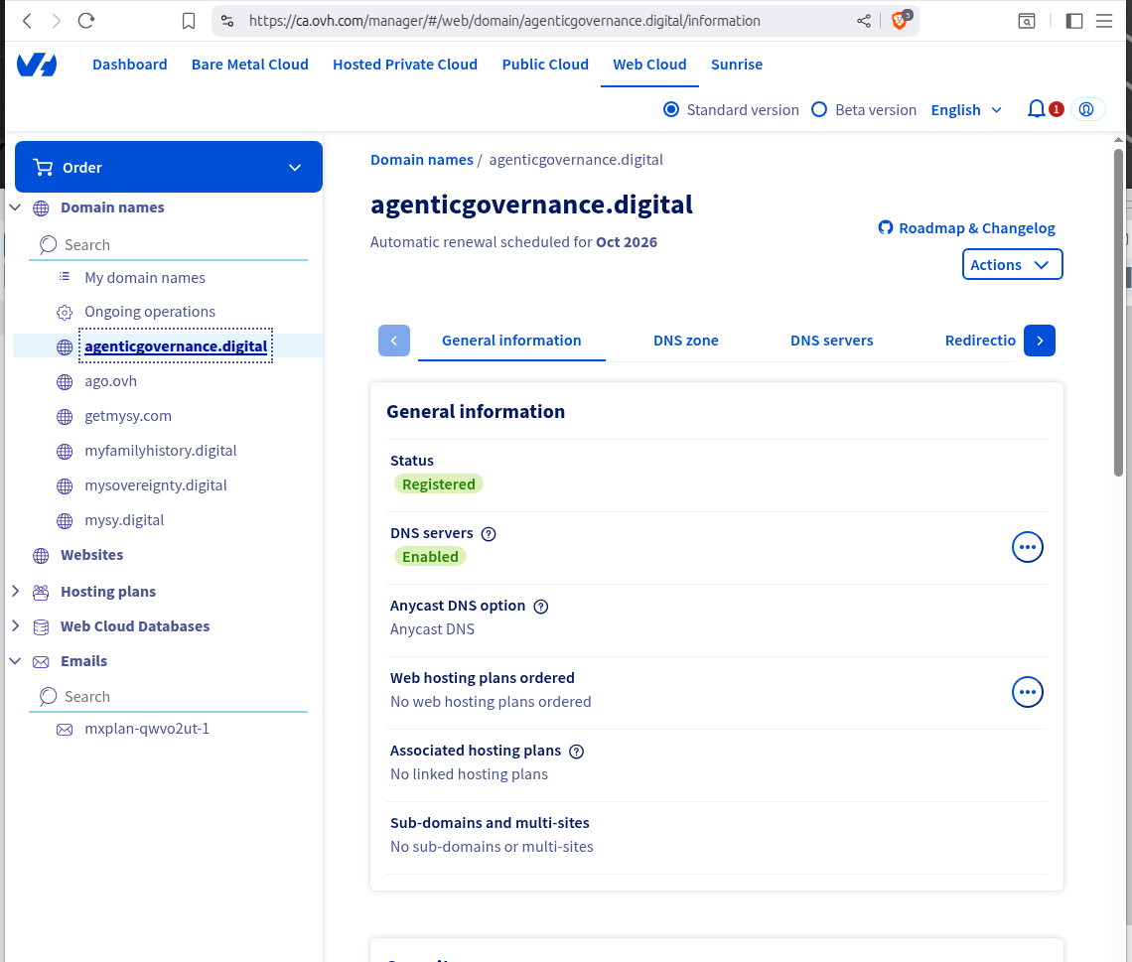
Task: Expand the Hosting plans tree section
Action: (15, 592)
